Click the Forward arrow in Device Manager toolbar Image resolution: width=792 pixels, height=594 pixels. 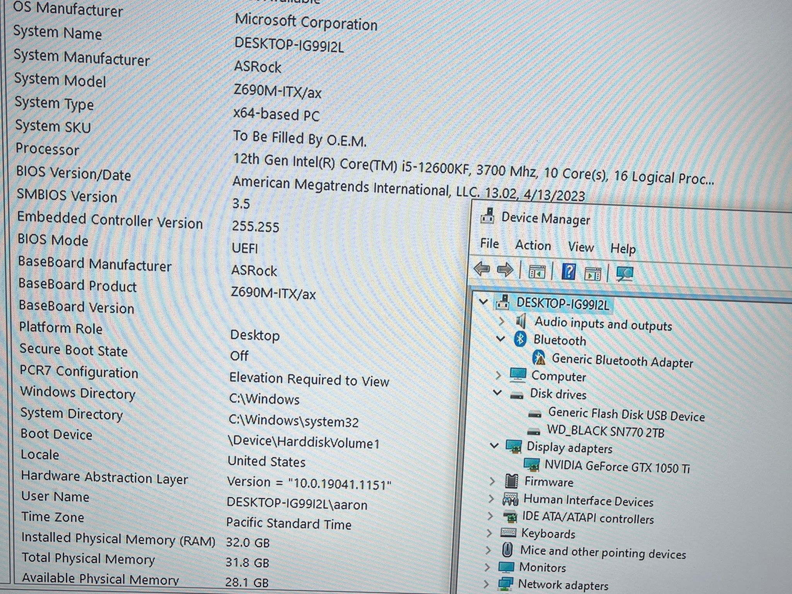pos(505,270)
